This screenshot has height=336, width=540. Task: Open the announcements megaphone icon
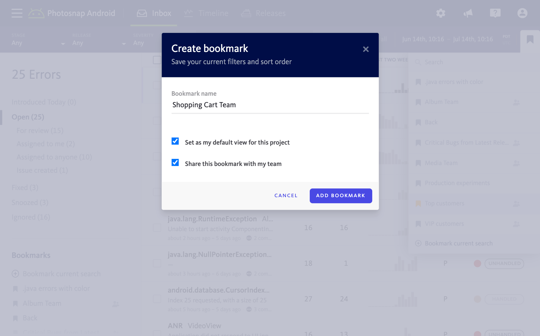pyautogui.click(x=468, y=13)
